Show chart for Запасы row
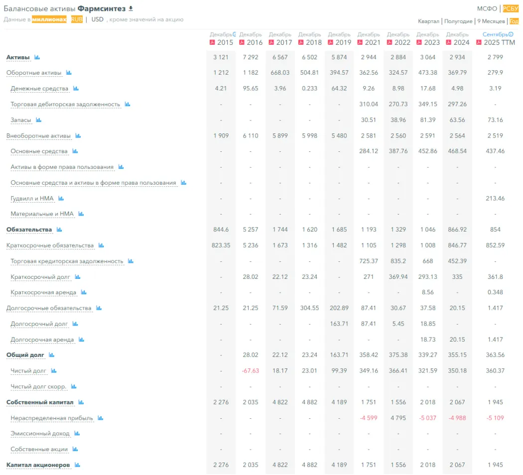Image resolution: width=523 pixels, height=475 pixels. pyautogui.click(x=38, y=120)
